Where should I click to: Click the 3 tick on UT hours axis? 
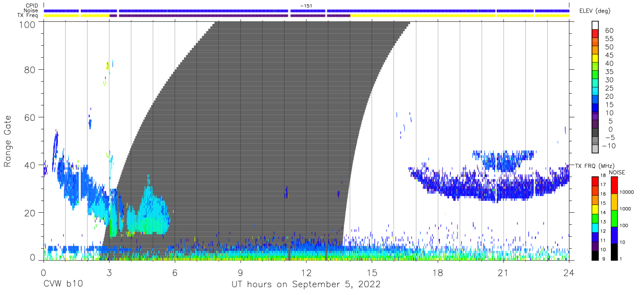109,272
